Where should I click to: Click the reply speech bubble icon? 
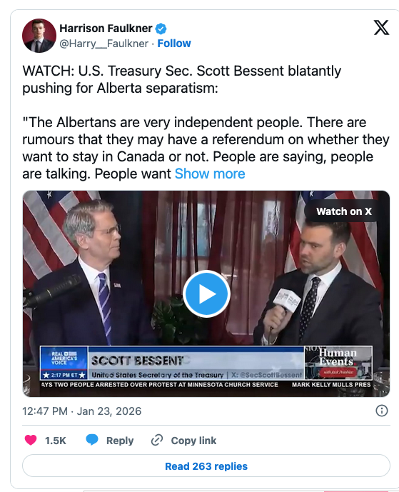pyautogui.click(x=92, y=440)
